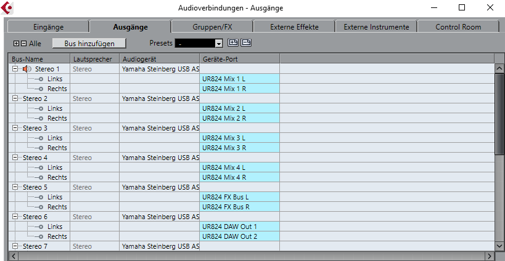Click the delete preset minus icon
Image resolution: width=505 pixels, height=261 pixels.
pyautogui.click(x=246, y=42)
